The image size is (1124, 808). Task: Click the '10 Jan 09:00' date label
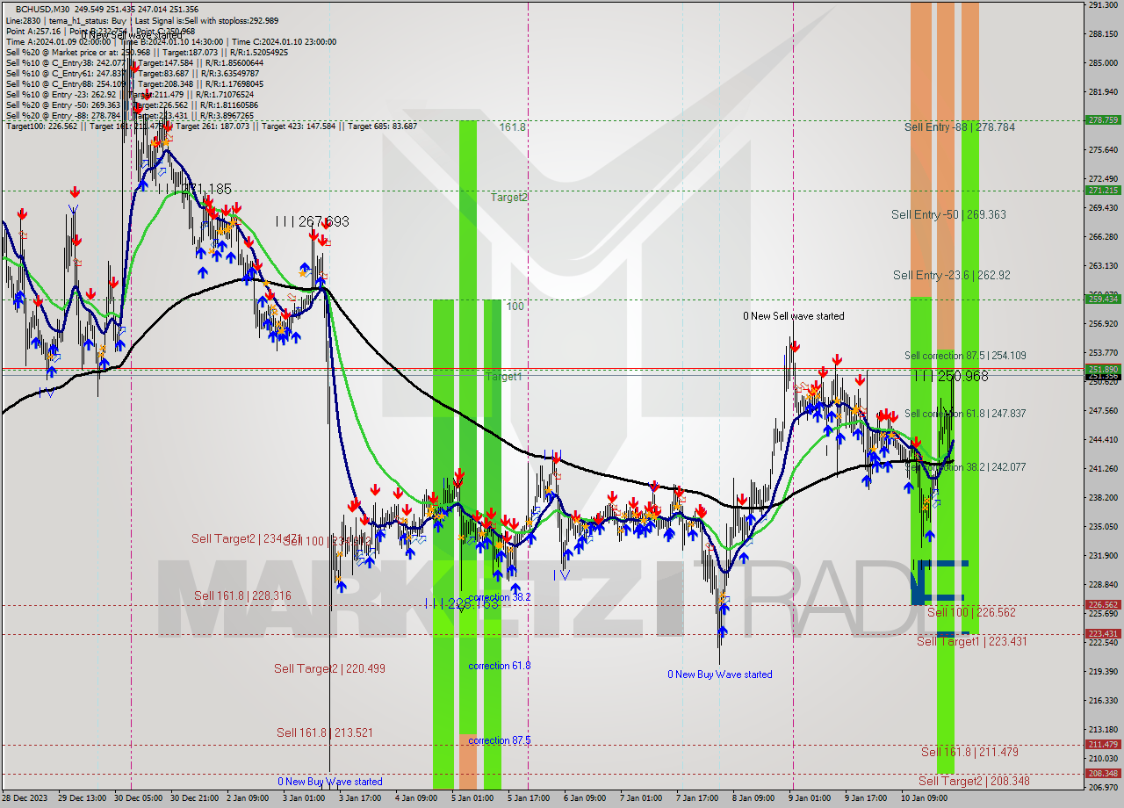coord(924,798)
